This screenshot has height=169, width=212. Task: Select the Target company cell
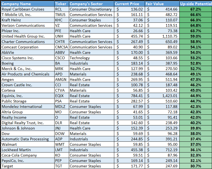[x=28, y=166]
